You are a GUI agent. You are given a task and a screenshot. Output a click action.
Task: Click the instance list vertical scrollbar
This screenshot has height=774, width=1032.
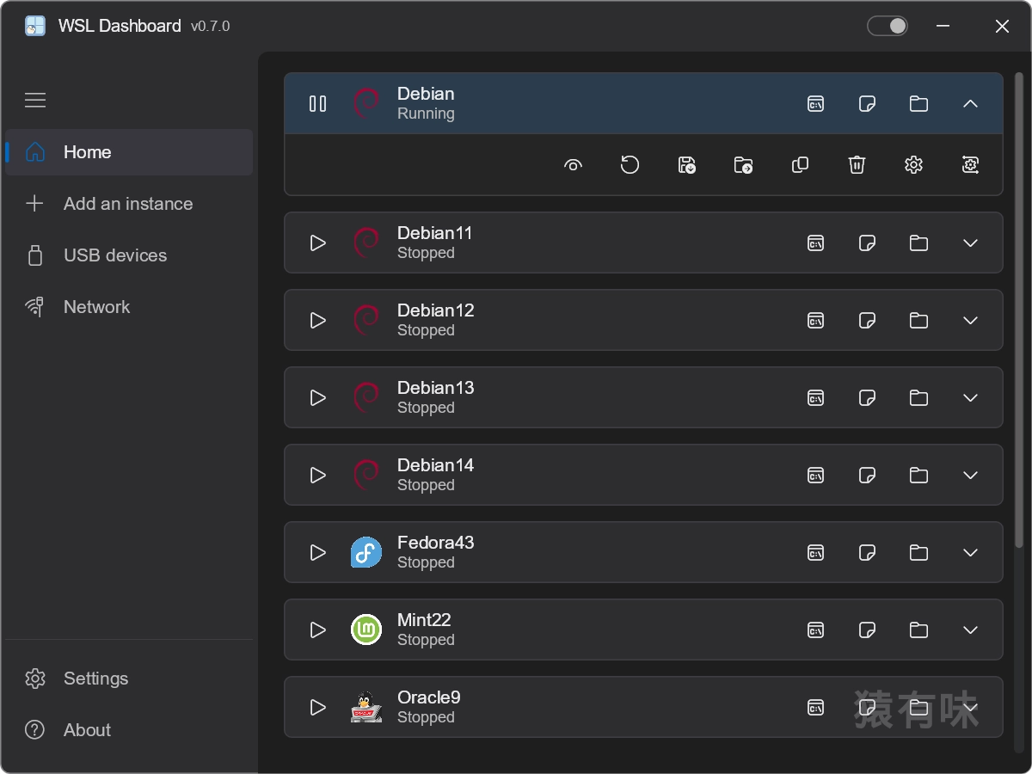click(1019, 310)
